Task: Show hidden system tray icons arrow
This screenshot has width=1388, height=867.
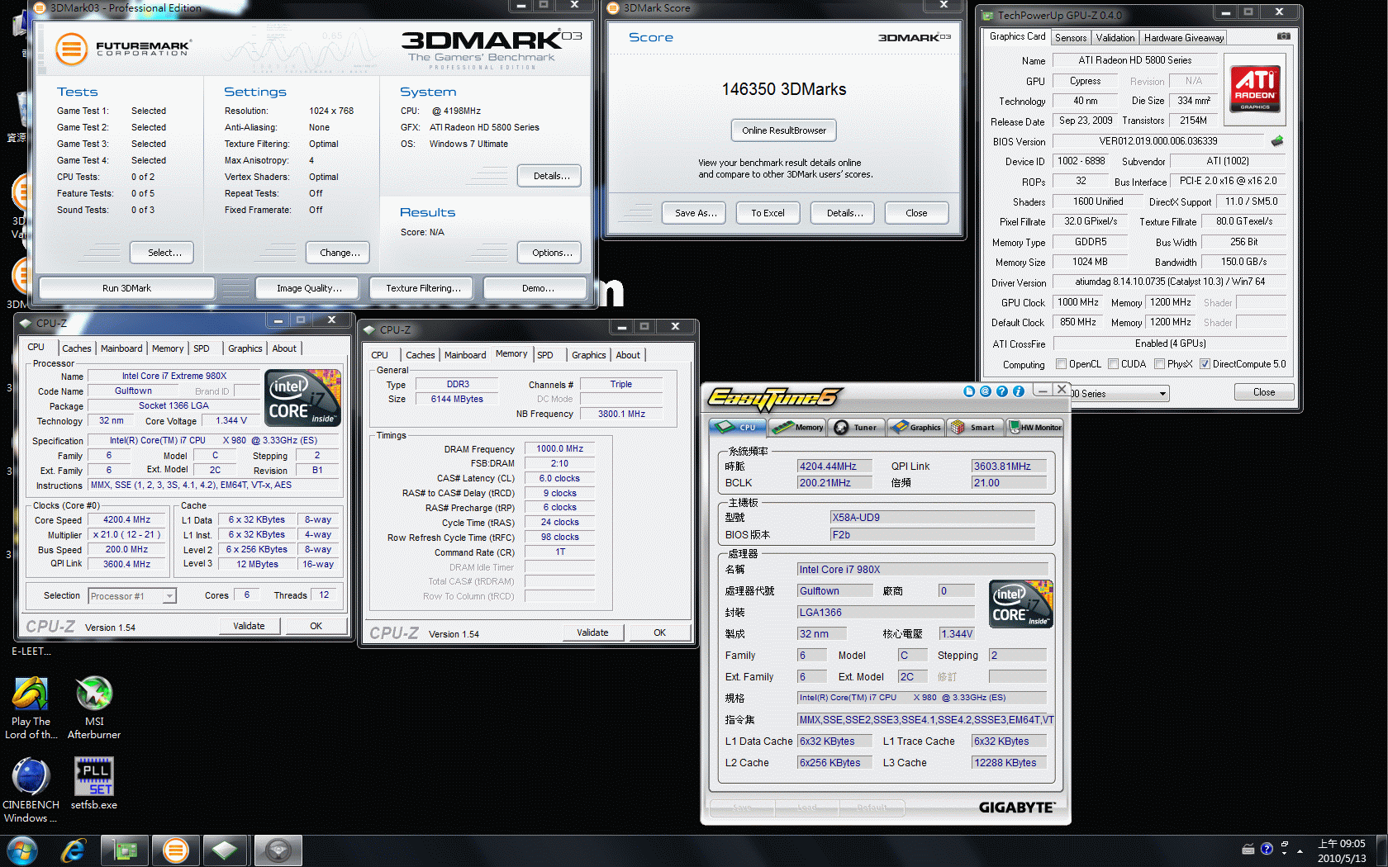Action: (x=1300, y=850)
